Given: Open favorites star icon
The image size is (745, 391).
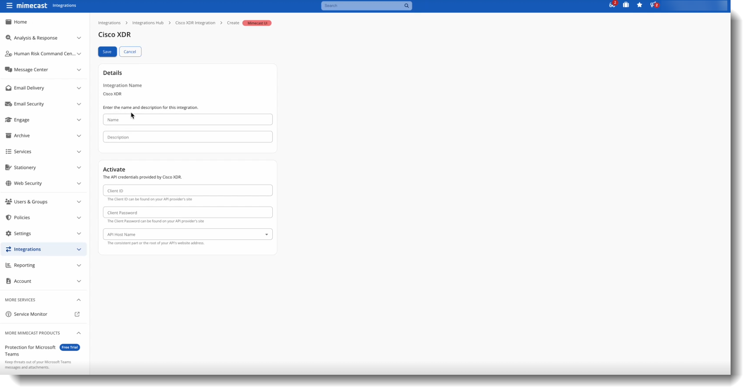Looking at the screenshot, I should (640, 5).
